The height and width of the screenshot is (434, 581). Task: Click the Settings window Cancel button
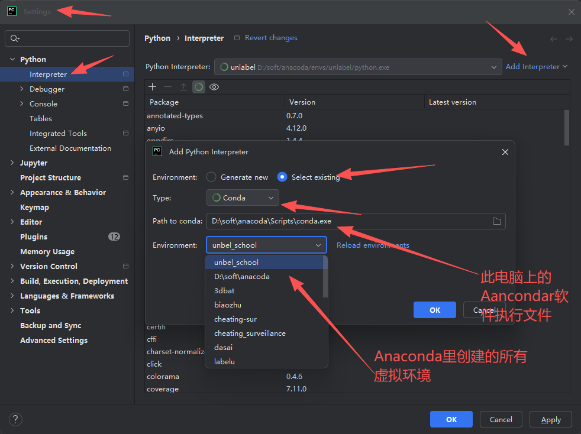pyautogui.click(x=501, y=419)
